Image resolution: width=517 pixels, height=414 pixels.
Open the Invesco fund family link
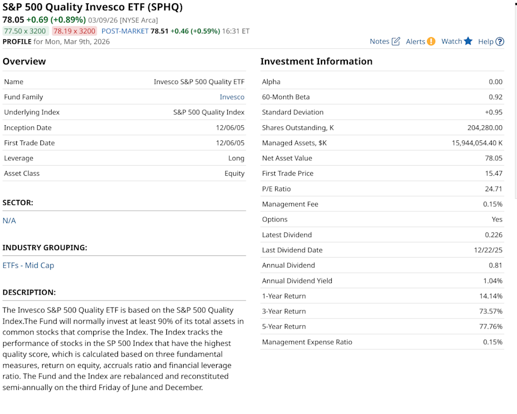[232, 97]
